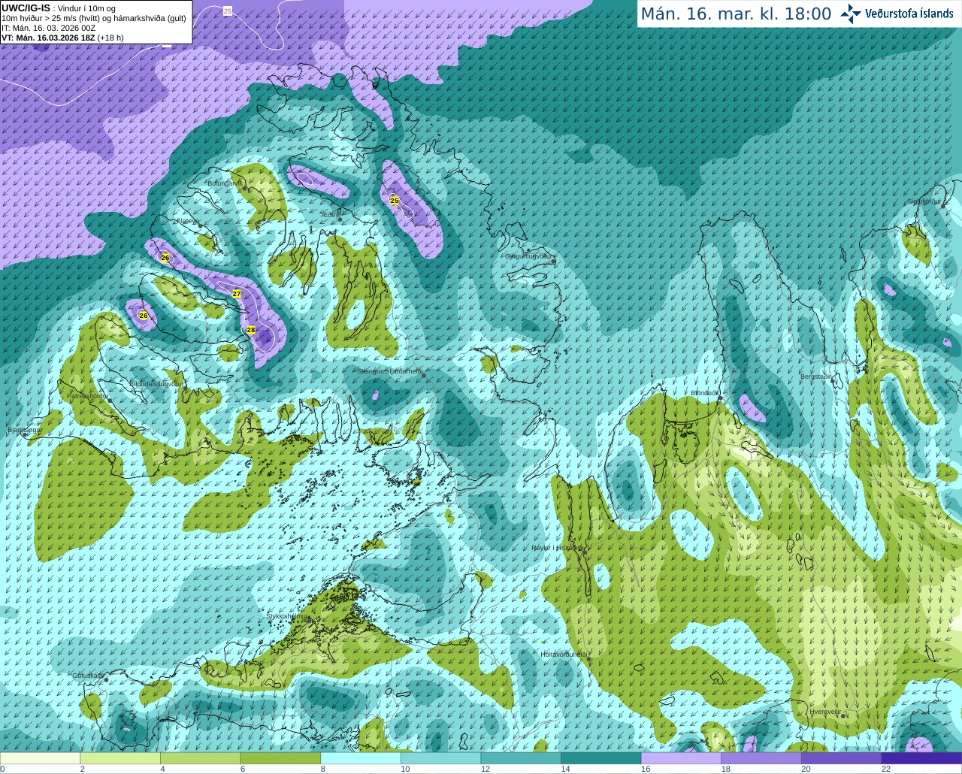Click the Bergstaðir station label
Screen dimensions: 962x774
click(816, 376)
